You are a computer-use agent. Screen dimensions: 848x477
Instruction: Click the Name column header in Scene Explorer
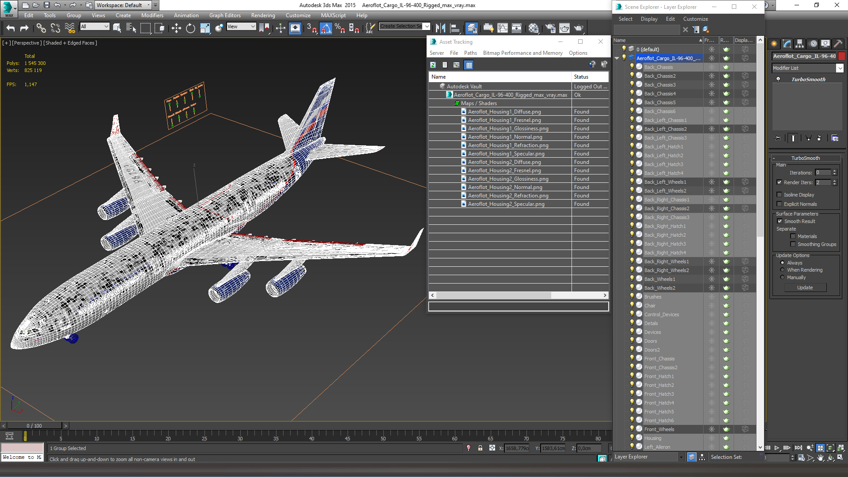point(658,40)
